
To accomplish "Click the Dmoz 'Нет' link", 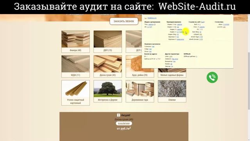I will pos(150,51).
